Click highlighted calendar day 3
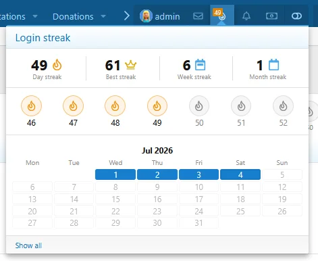Image resolution: width=318 pixels, height=261 pixels. point(198,174)
